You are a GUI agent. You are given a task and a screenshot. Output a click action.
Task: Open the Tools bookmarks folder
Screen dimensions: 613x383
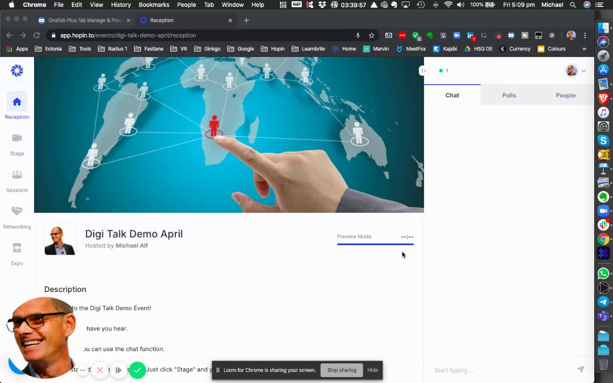80,49
